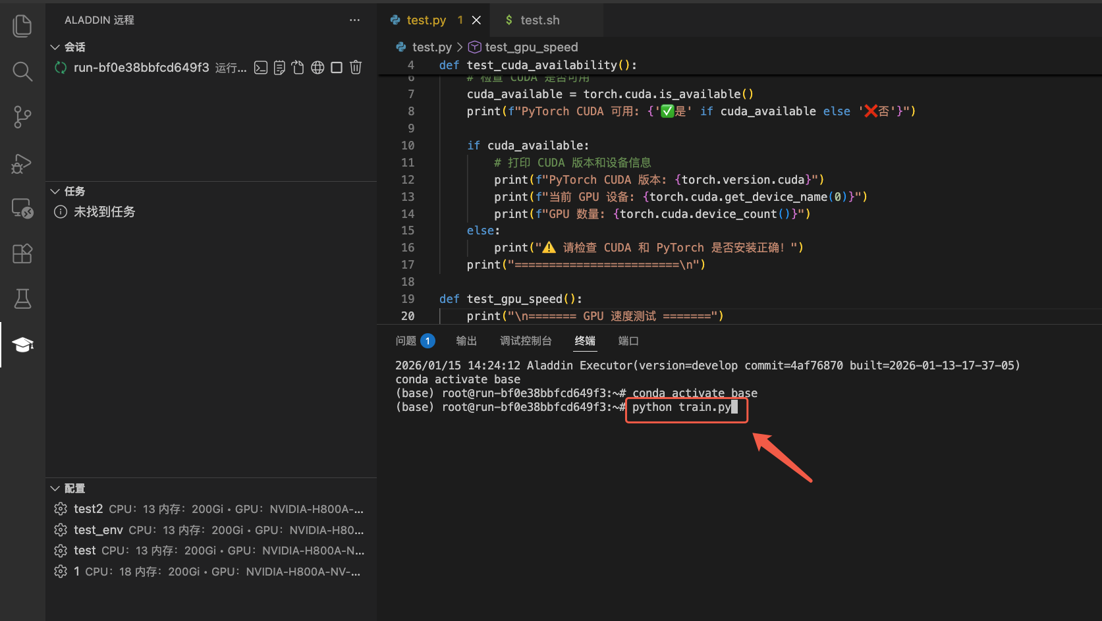Screen dimensions: 1102x621
Task: Delete the session with the trash icon
Action: [356, 67]
